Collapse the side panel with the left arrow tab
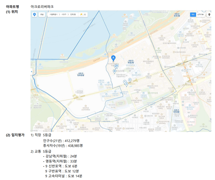This screenshot has width=215, height=180. [x=32, y=72]
